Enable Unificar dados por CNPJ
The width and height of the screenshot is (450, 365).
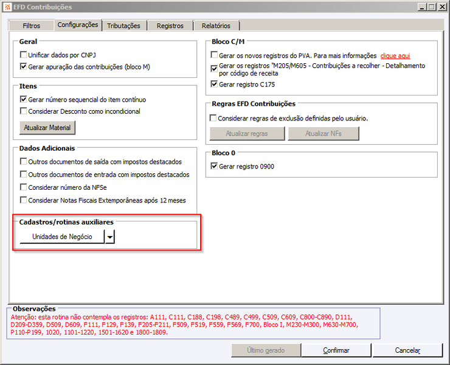24,55
